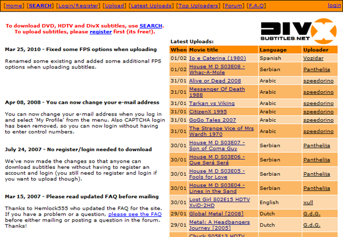
Task: Click the 01/02 date in Io e Caterina row
Action: pyautogui.click(x=178, y=58)
